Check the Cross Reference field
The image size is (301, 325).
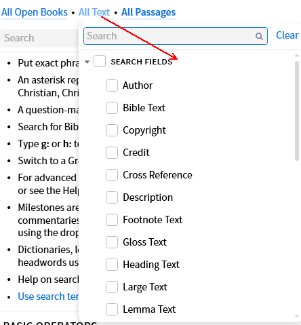pyautogui.click(x=112, y=175)
